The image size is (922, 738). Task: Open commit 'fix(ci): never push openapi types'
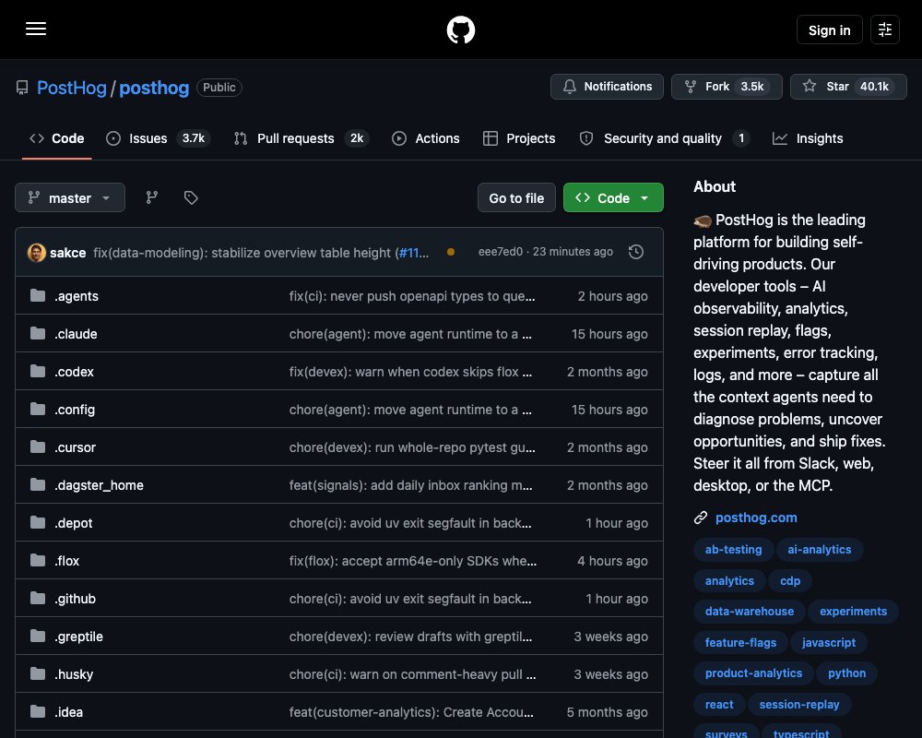(x=412, y=296)
